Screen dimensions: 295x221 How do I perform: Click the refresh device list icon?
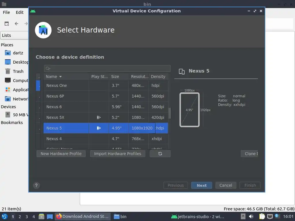tap(160, 154)
